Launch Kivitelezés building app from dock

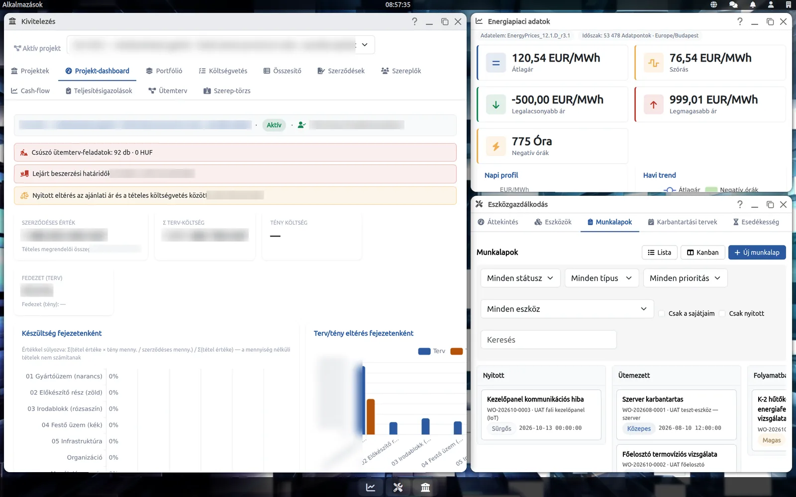click(x=425, y=488)
